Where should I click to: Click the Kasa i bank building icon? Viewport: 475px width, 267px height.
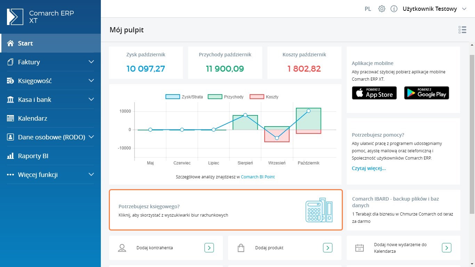tap(10, 99)
